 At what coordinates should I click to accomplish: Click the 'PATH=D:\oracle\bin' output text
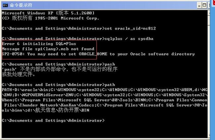click(25, 90)
